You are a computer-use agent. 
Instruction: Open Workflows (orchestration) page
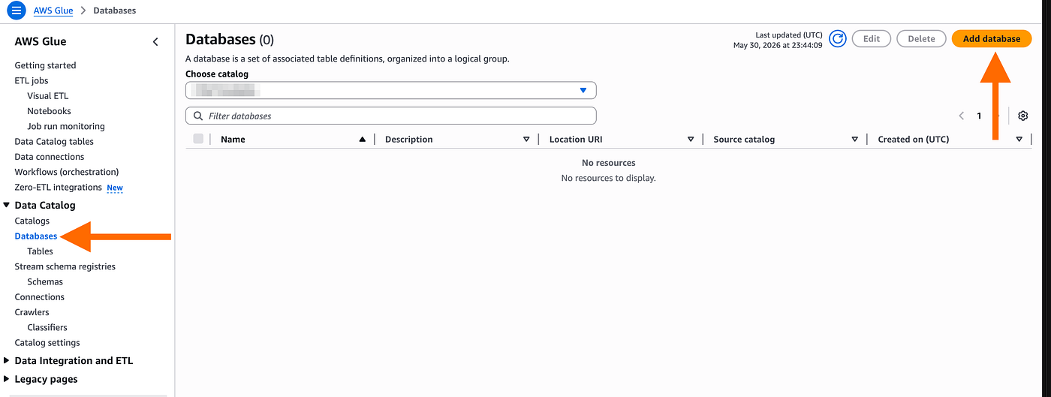pyautogui.click(x=67, y=172)
